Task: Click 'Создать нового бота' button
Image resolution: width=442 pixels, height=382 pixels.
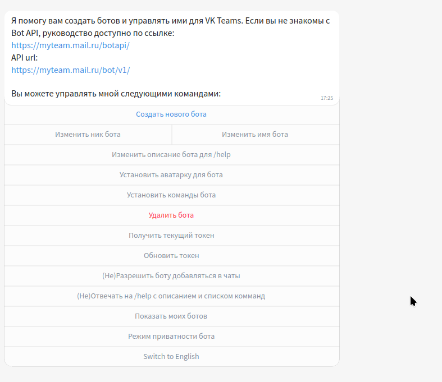Action: [x=171, y=114]
